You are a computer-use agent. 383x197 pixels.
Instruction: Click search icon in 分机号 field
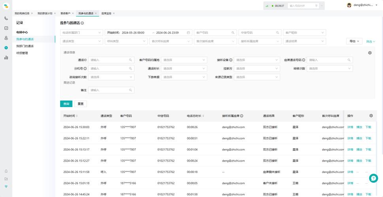[130, 69]
